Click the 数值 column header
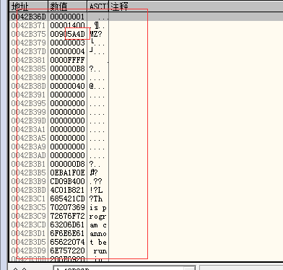 pyautogui.click(x=68, y=6)
